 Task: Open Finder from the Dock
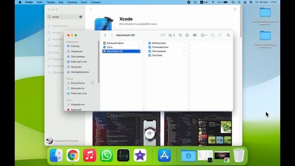[56, 155]
